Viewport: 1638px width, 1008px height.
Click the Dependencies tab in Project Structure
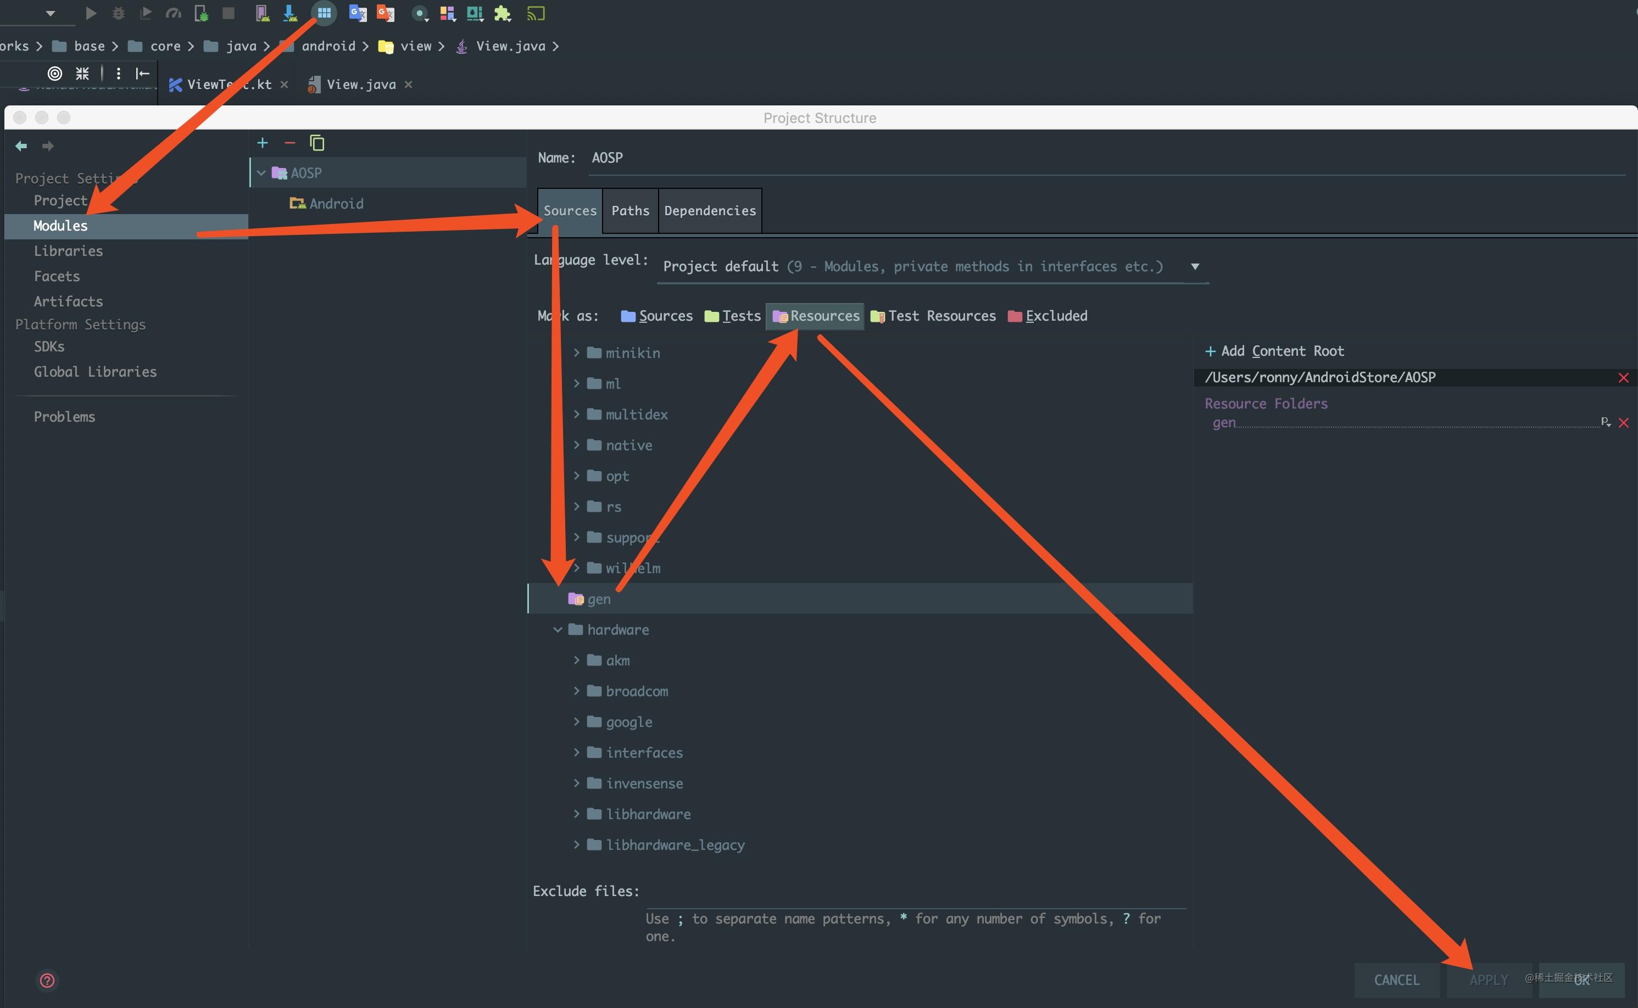point(710,210)
